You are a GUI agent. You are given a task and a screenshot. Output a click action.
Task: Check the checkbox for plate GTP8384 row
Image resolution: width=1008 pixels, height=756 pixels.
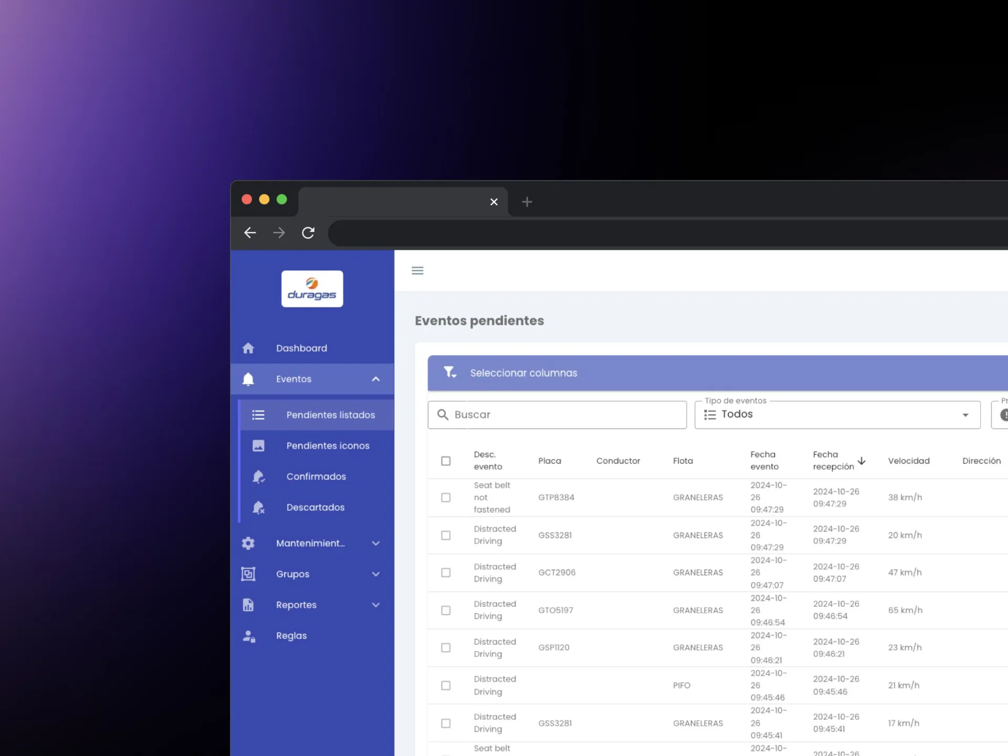pyautogui.click(x=446, y=497)
